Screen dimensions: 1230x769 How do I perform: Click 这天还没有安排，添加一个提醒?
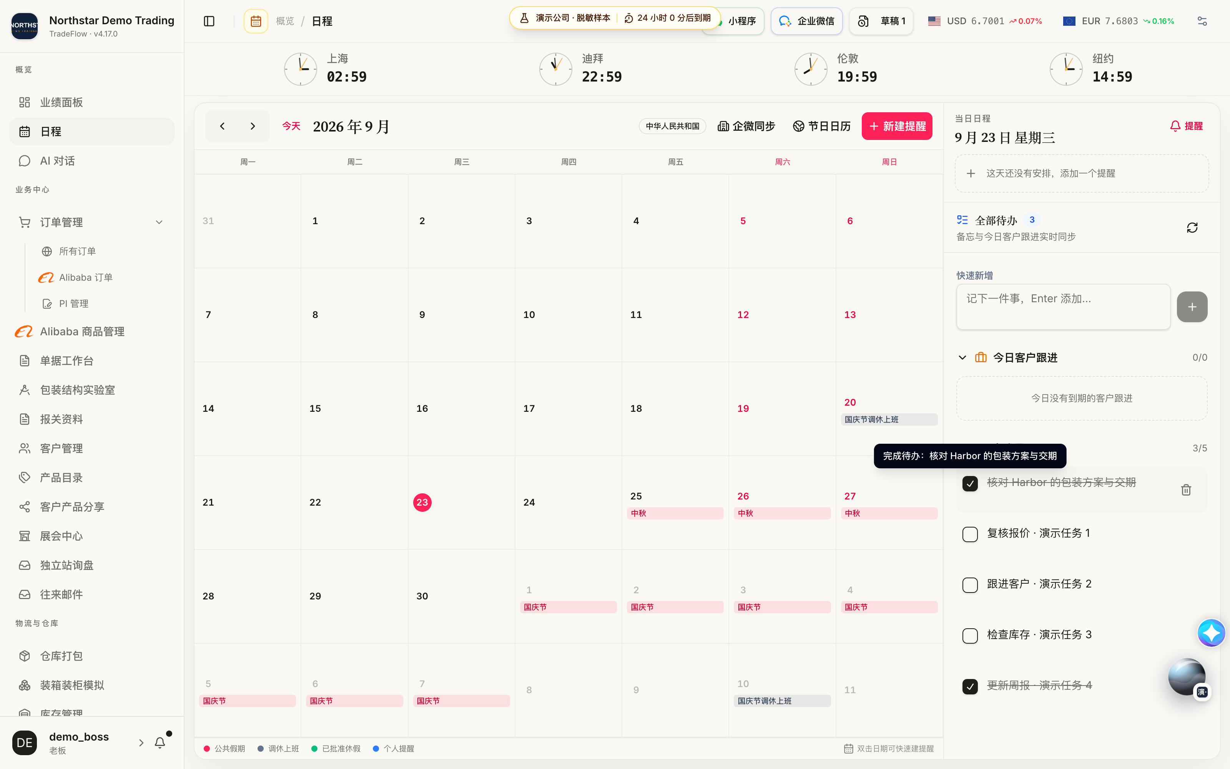click(1082, 173)
